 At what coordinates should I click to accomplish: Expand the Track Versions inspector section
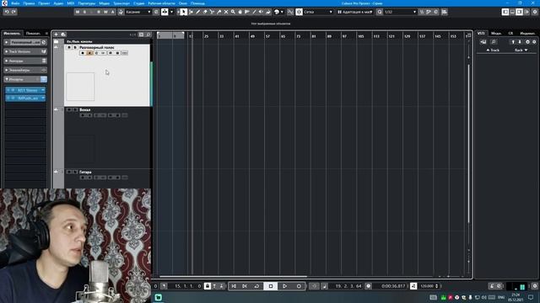pyautogui.click(x=25, y=51)
